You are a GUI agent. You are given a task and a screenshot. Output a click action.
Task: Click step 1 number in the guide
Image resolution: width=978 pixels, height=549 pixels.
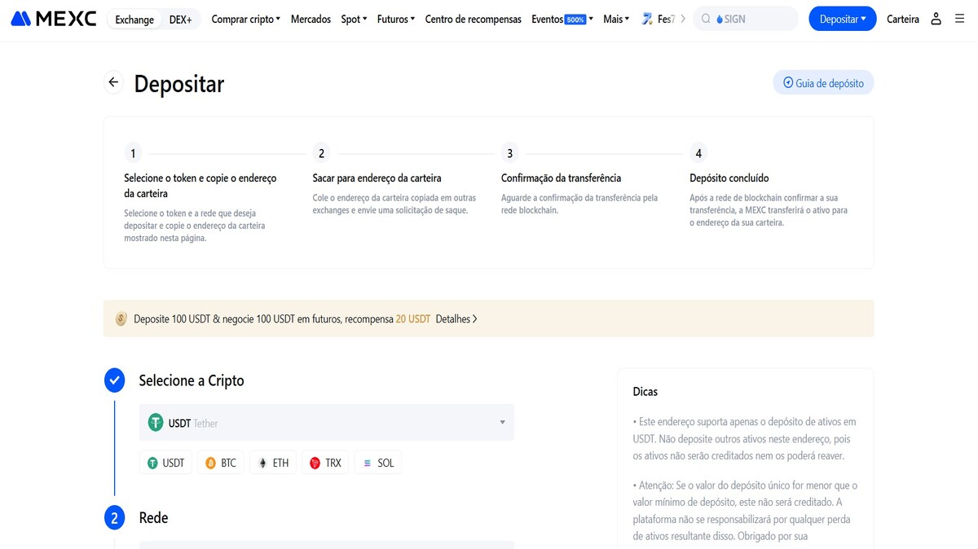click(x=133, y=153)
